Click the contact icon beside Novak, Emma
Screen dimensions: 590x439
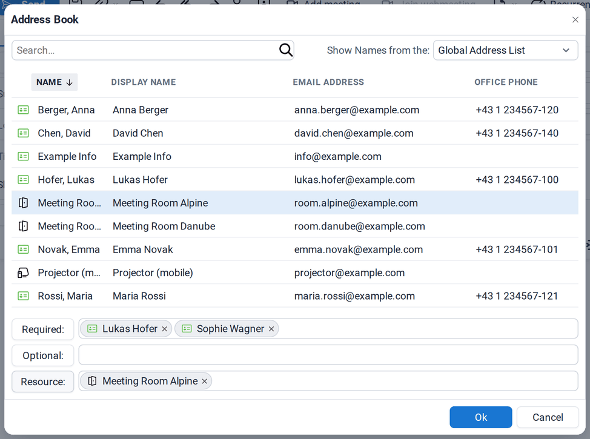24,249
